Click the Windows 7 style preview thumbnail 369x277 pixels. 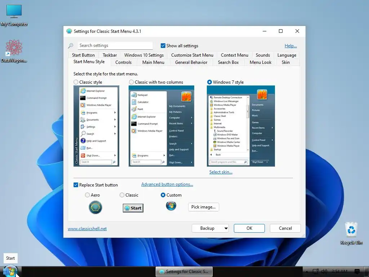click(x=241, y=126)
